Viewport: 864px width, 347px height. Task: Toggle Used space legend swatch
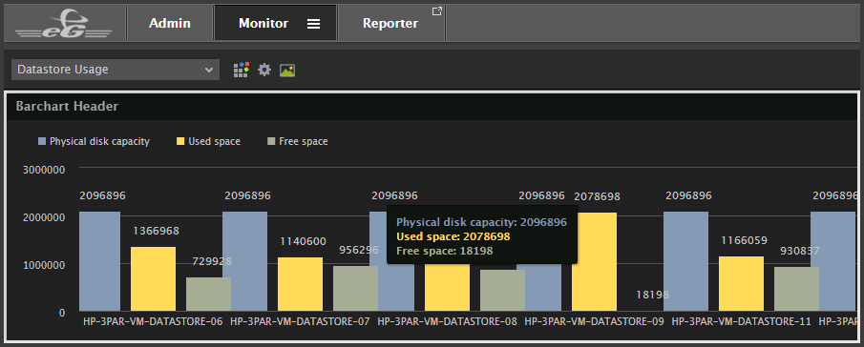[x=180, y=141]
